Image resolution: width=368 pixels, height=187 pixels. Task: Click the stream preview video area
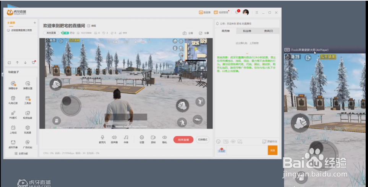pos(126,83)
